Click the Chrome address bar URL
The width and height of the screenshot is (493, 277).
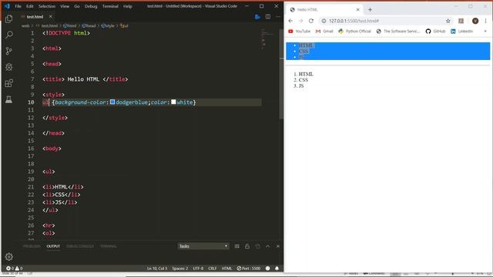pyautogui.click(x=354, y=21)
